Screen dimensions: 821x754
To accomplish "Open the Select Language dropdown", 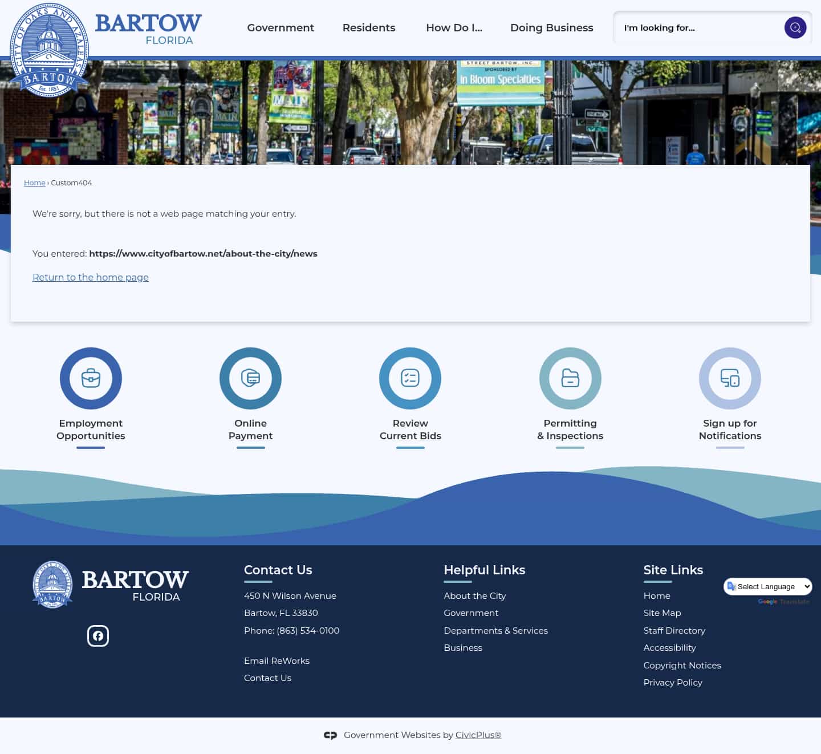I will [x=767, y=586].
